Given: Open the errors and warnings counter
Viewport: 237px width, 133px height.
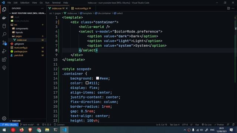Looking at the screenshot, I should coord(47,125).
